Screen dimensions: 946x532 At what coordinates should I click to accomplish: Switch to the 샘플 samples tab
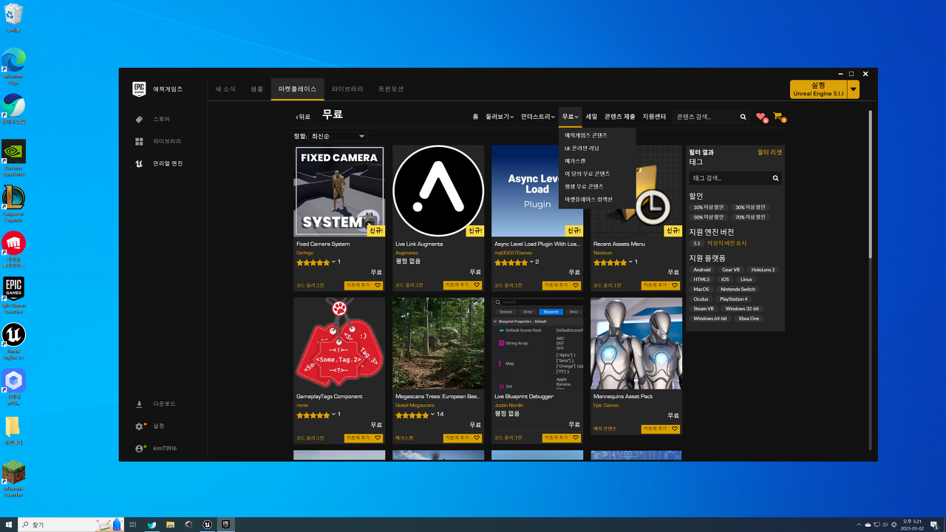(x=256, y=89)
